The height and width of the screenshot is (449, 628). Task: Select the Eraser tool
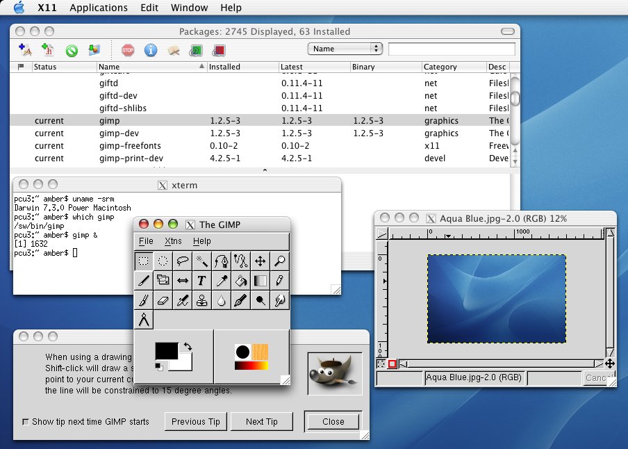tap(163, 300)
